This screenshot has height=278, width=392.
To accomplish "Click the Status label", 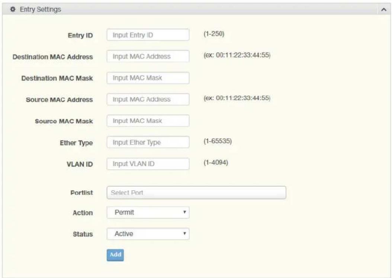I will click(83, 234).
